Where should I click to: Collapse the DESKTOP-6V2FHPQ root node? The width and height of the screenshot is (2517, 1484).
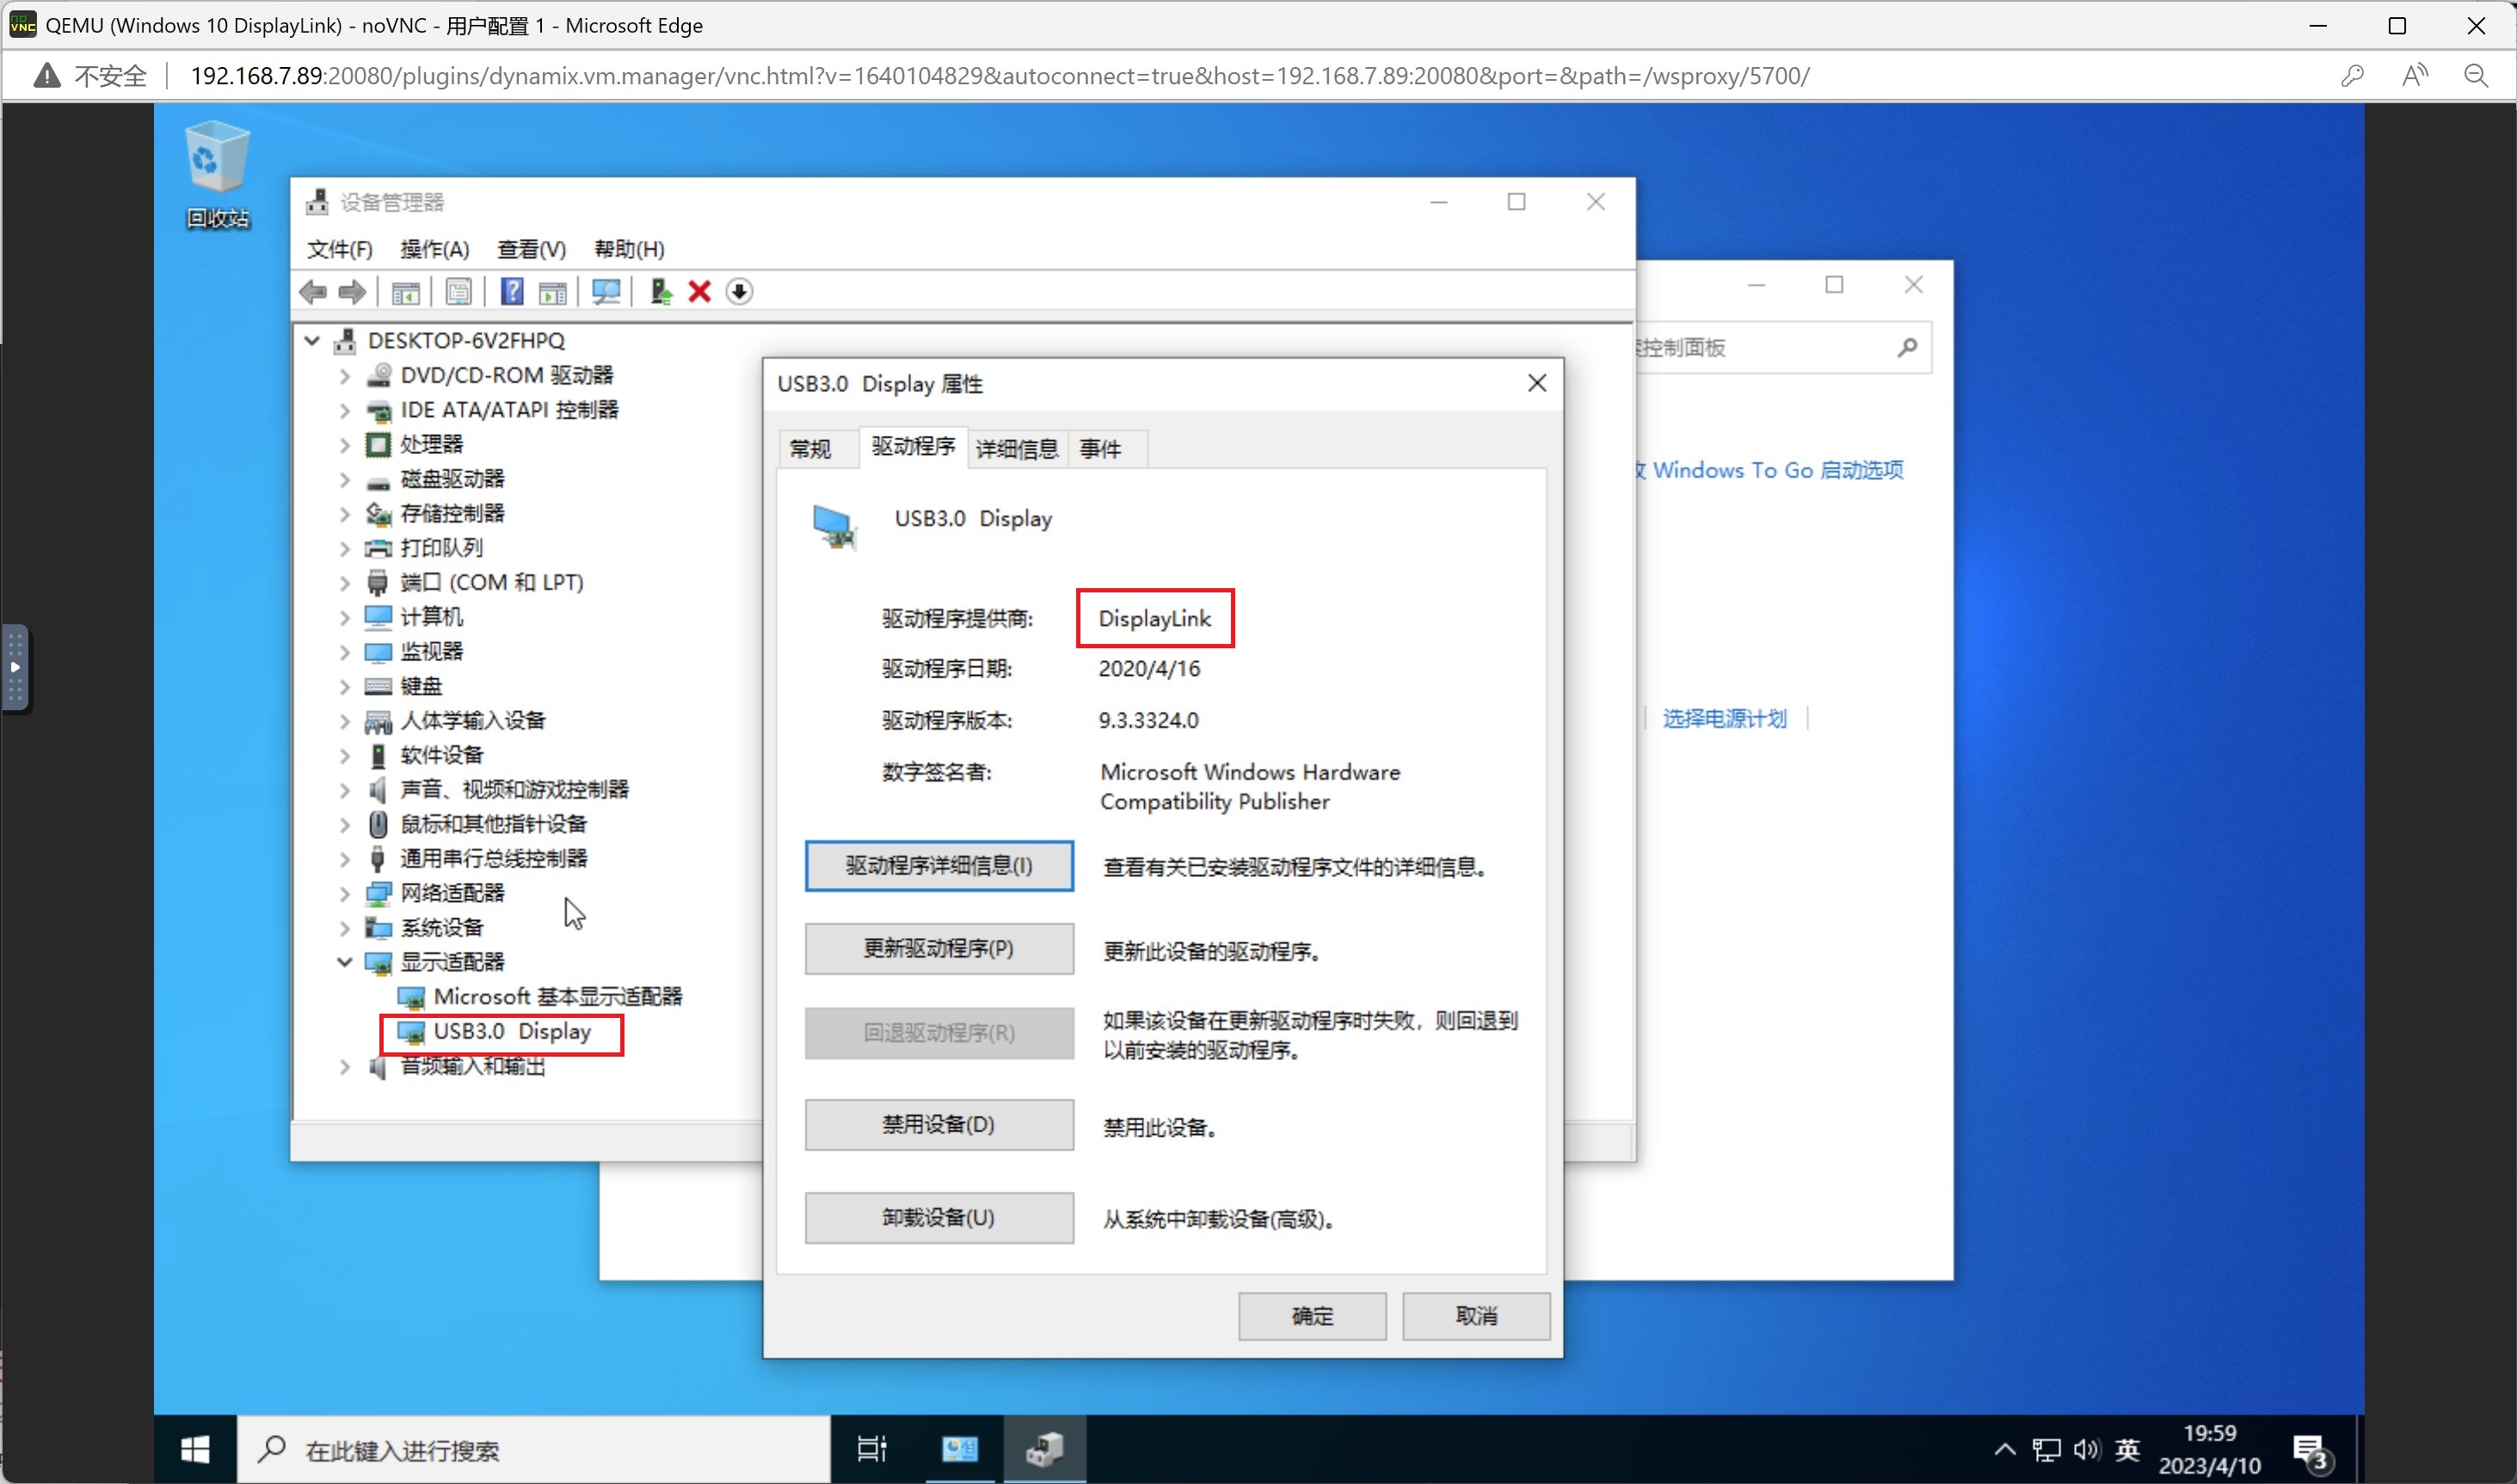312,341
